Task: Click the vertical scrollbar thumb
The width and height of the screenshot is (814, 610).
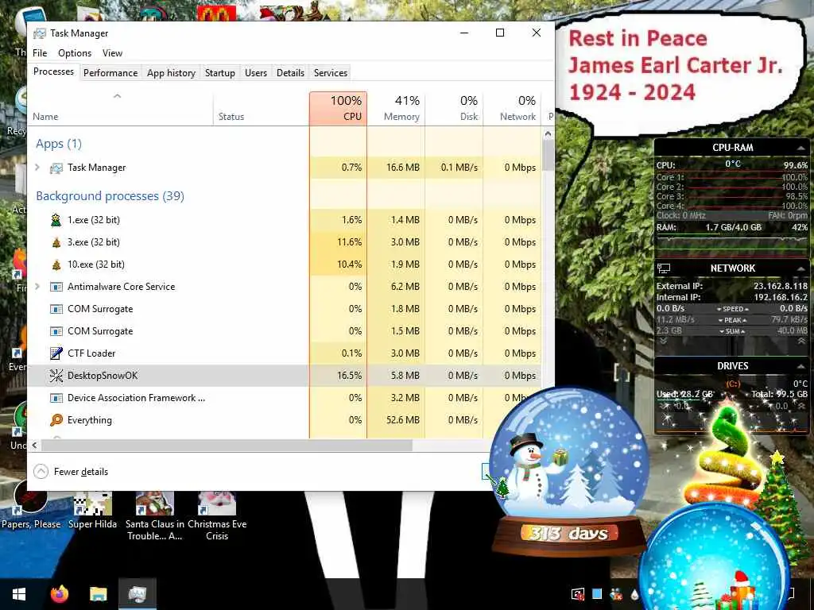Action: (x=548, y=156)
